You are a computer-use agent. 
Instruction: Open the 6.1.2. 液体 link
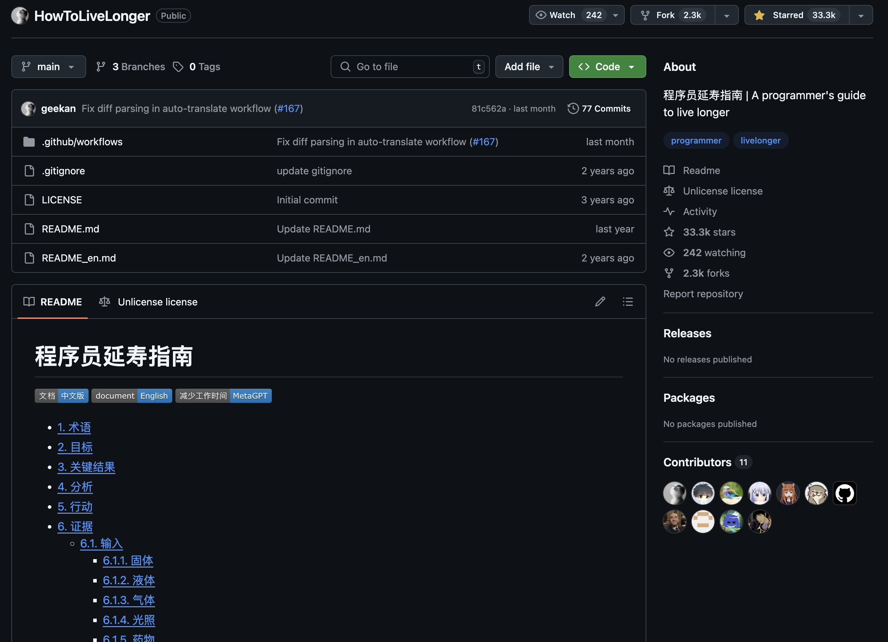(x=129, y=580)
